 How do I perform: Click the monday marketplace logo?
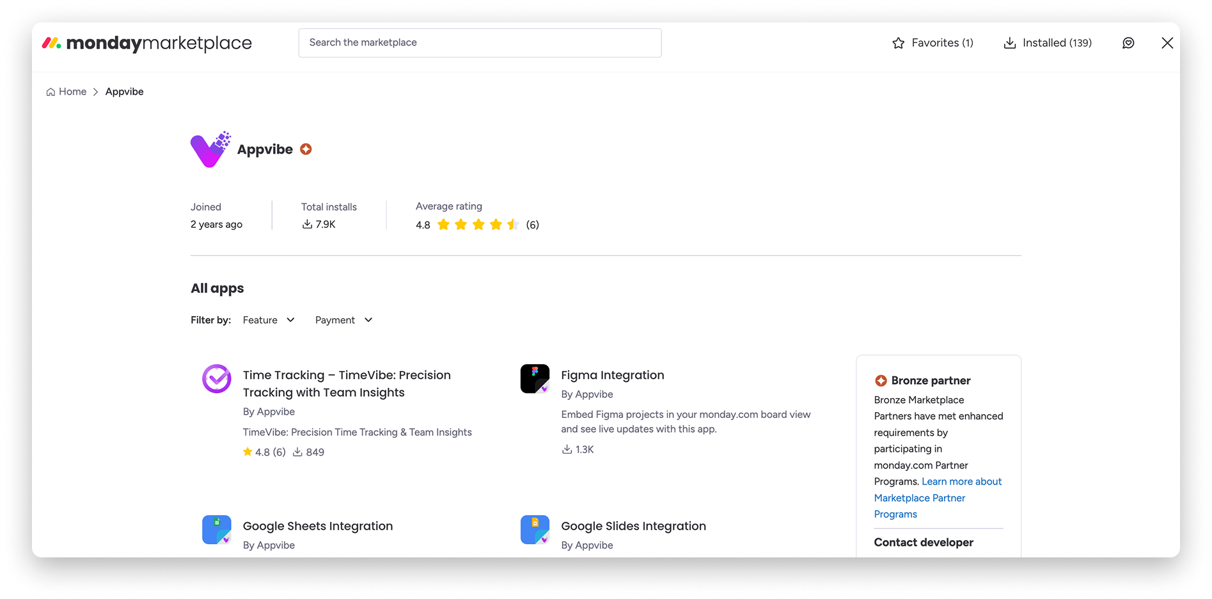tap(147, 43)
